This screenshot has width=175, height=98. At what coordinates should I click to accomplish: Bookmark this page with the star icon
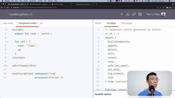(164, 8)
